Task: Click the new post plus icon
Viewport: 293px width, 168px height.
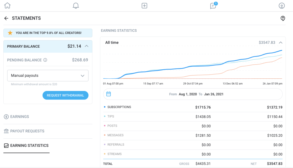Action: click(144, 6)
